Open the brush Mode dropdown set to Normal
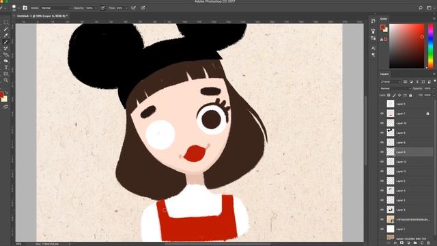437x246 pixels. [56, 8]
